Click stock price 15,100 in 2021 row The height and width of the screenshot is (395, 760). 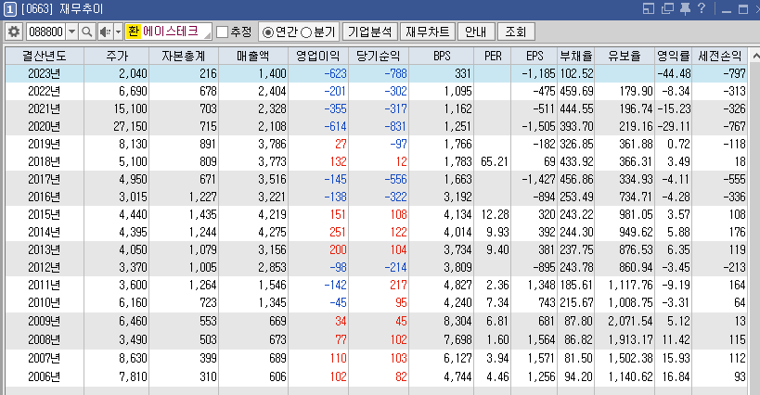(131, 108)
